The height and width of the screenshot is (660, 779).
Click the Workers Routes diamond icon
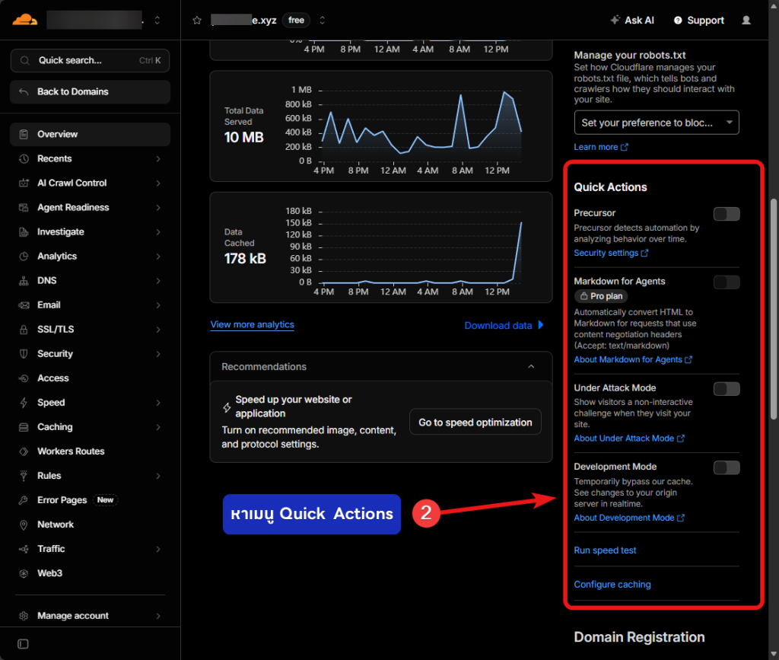point(24,451)
